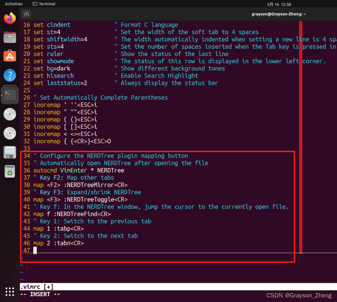Click the 'set st=4' setting
Viewport: 337px width, 302px height.
47,32
